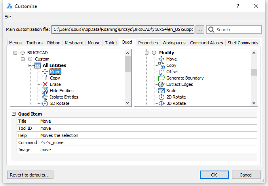The height and width of the screenshot is (186, 268).
Task: Select Erase item in left tree
Action: tap(55, 84)
